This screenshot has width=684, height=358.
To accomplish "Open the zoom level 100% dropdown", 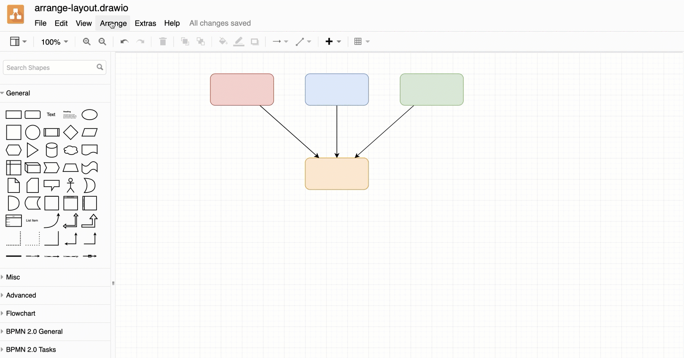I will tap(54, 42).
